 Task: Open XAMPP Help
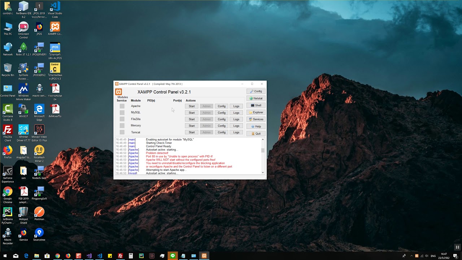point(256,126)
